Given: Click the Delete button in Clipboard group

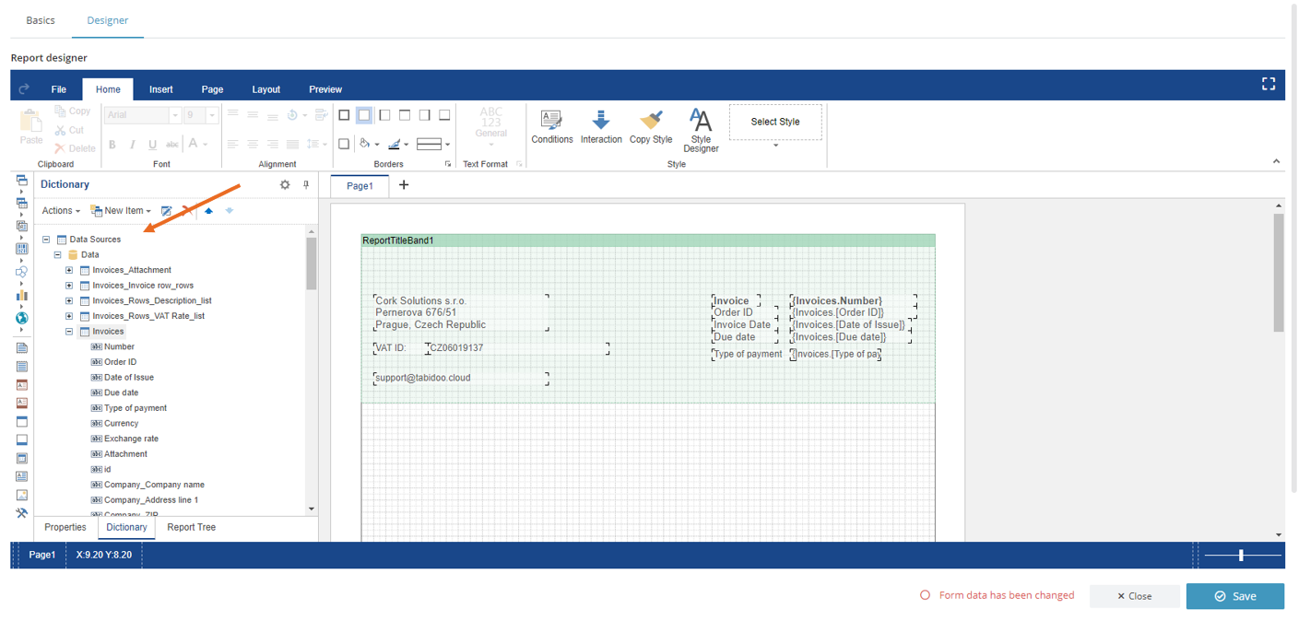Looking at the screenshot, I should 75,148.
